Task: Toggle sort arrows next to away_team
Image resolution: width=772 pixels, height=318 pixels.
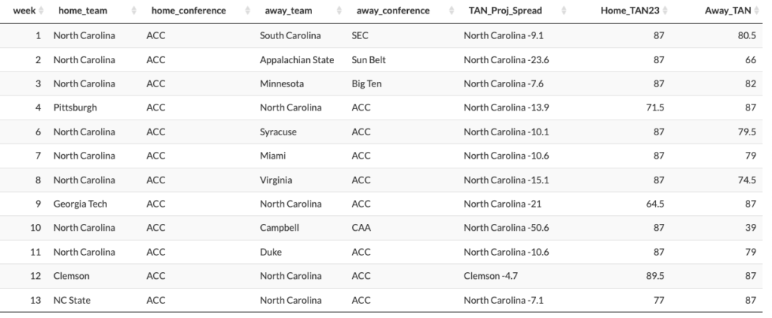Action: tap(339, 11)
